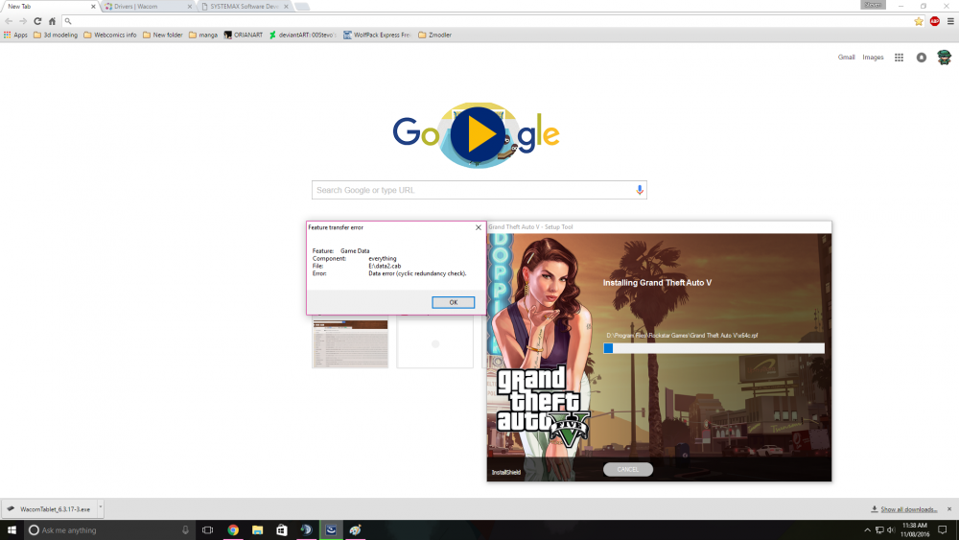Close the SYSTEMAX Software tab
Image resolution: width=959 pixels, height=540 pixels.
click(x=286, y=7)
